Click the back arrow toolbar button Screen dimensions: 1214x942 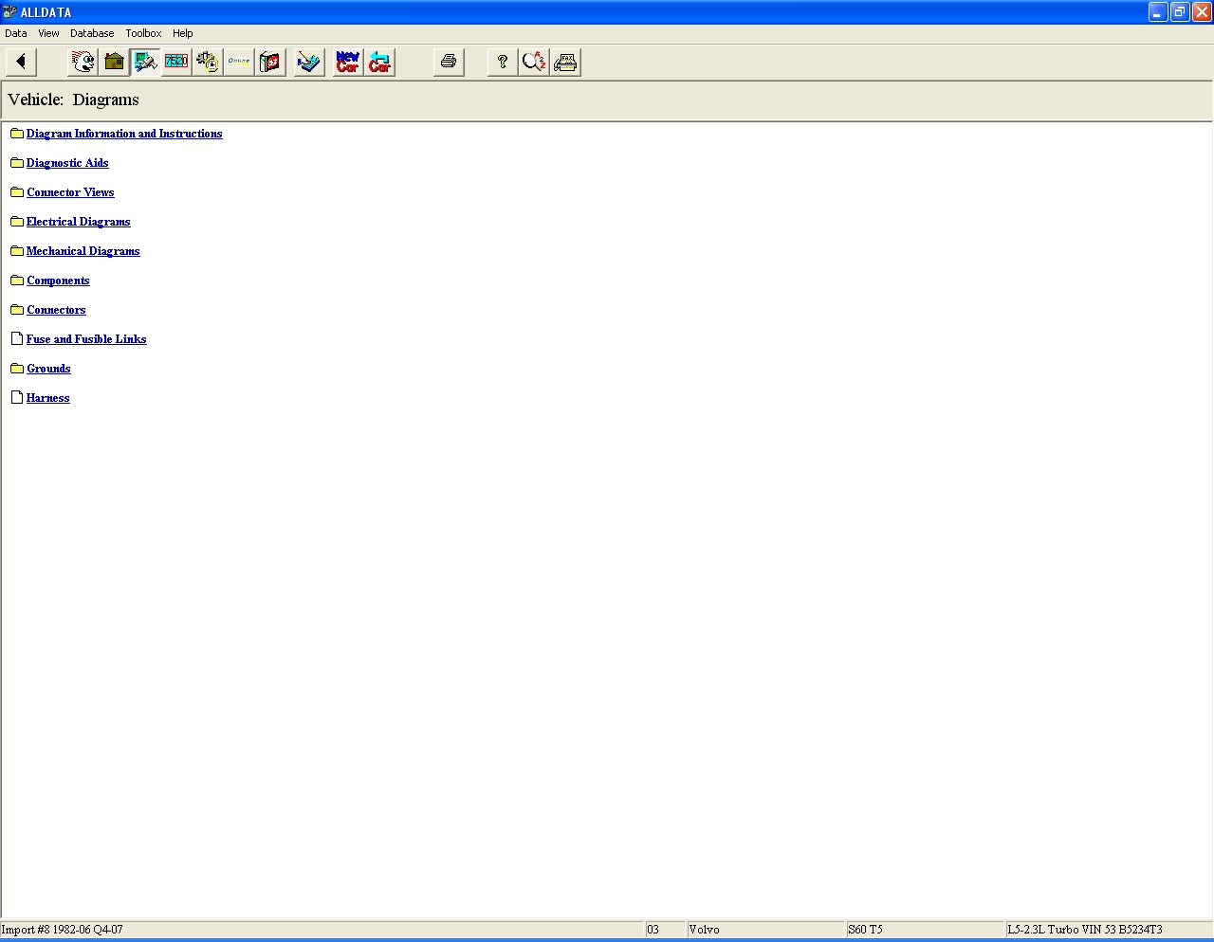click(x=21, y=63)
